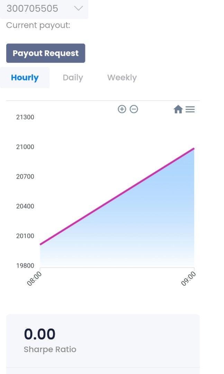Click the 09:00 x-axis label
The height and width of the screenshot is (374, 224).
pos(188,278)
